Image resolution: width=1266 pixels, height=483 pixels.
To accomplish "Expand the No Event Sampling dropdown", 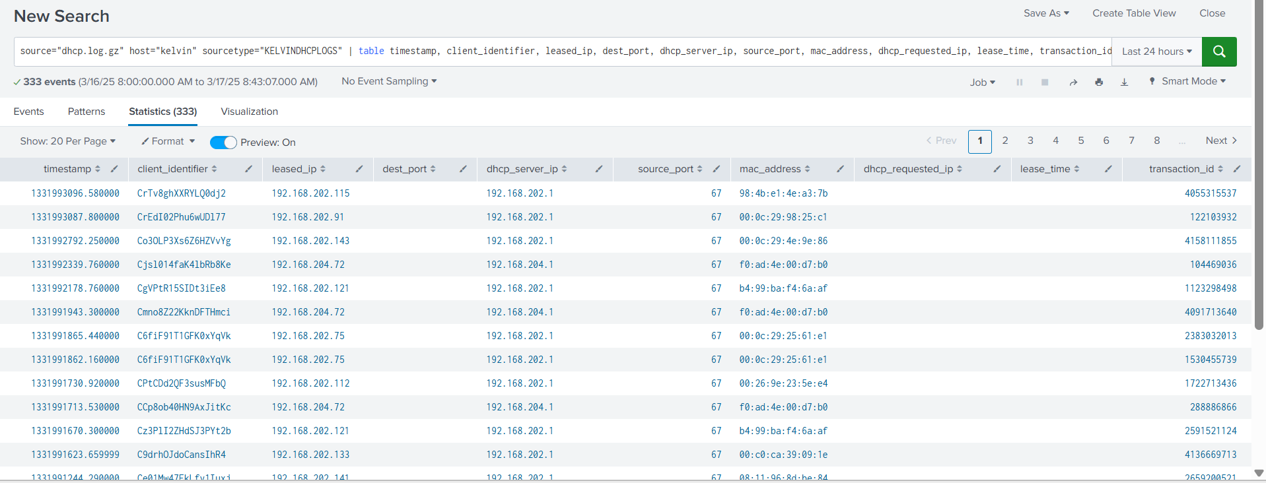I will 389,81.
